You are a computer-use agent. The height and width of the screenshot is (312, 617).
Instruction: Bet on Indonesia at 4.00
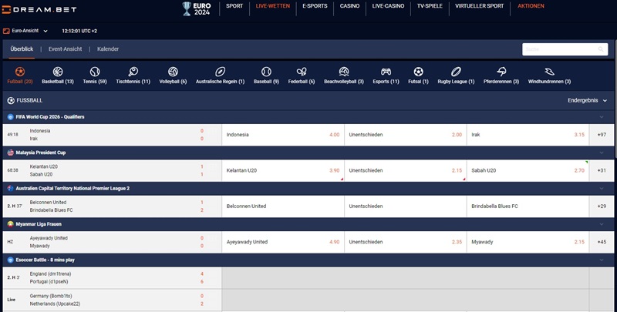(x=283, y=135)
